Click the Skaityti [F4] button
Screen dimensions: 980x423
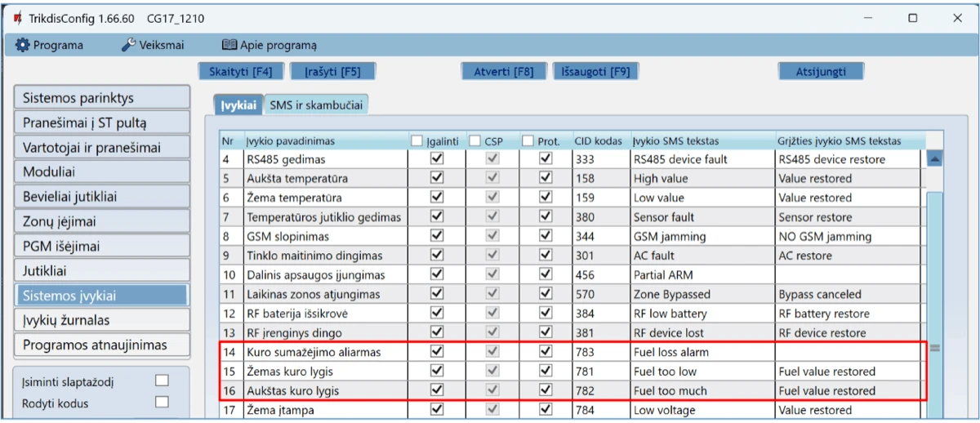(240, 71)
